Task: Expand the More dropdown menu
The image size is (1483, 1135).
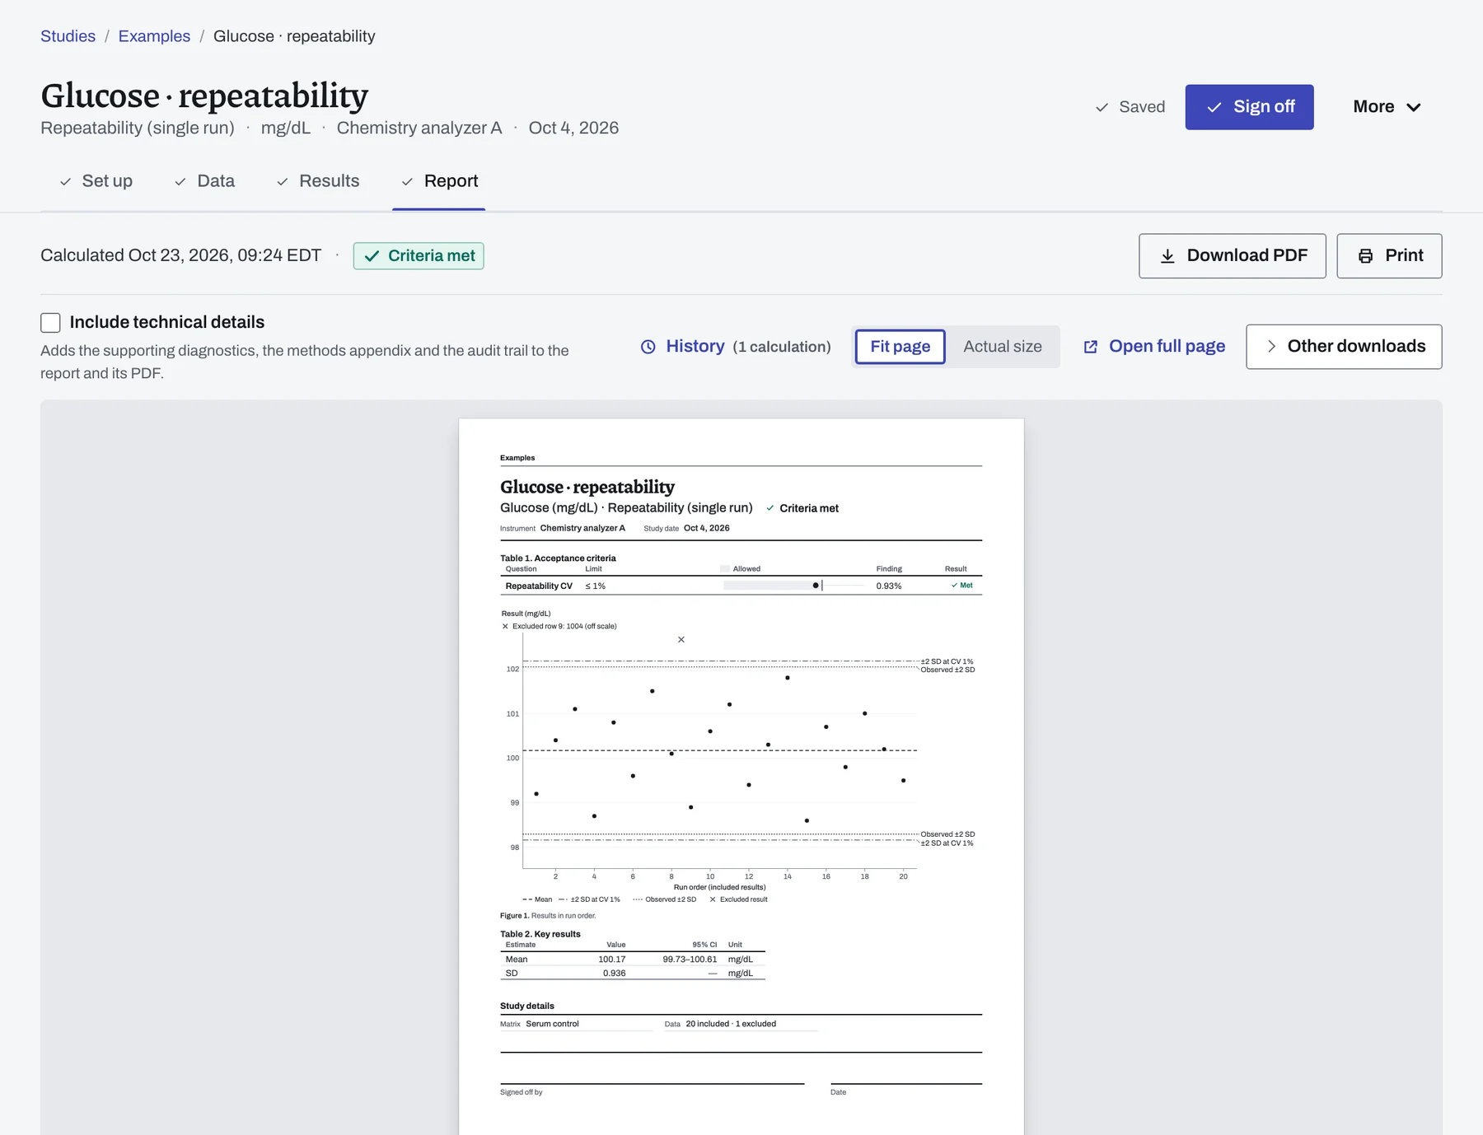Action: (1387, 107)
